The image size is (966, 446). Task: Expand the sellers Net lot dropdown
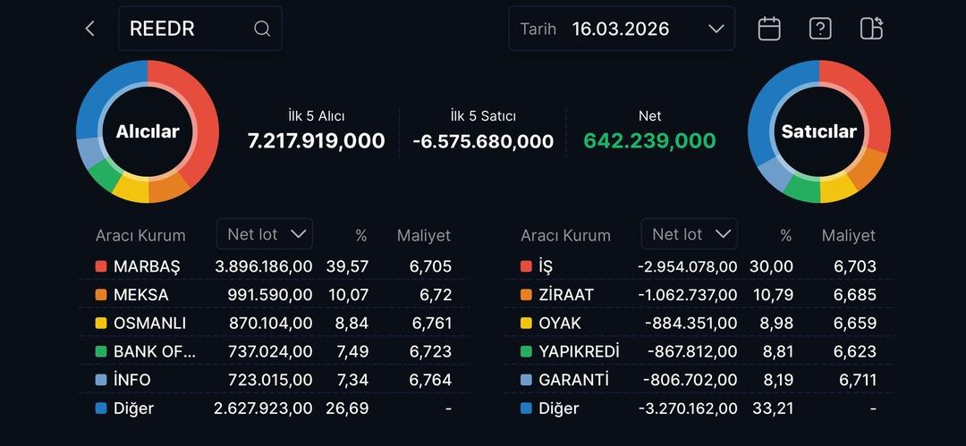[x=690, y=234]
